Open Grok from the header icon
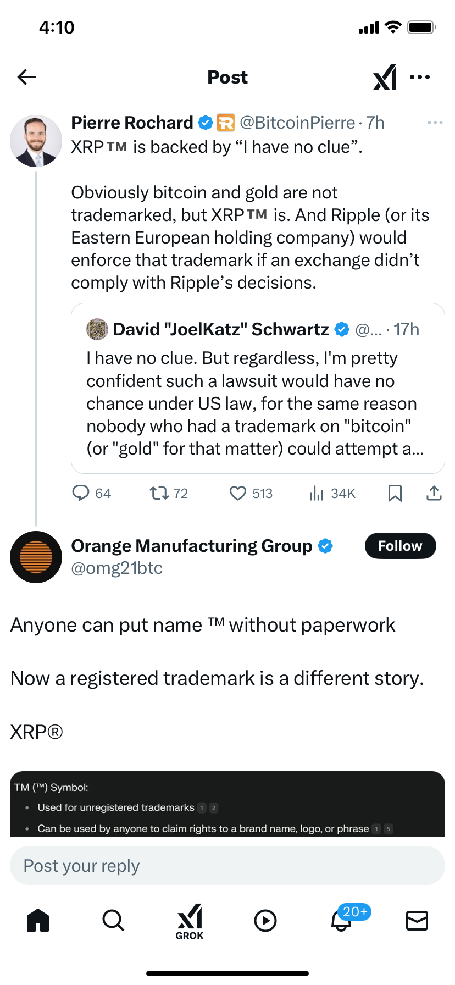Viewport: 455px width, 985px height. [x=385, y=77]
